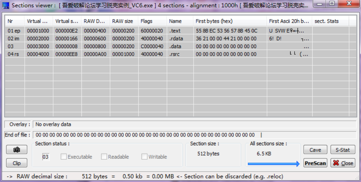Click the application icon in title bar
Screen dimensions: 361x182
coord(6,5)
